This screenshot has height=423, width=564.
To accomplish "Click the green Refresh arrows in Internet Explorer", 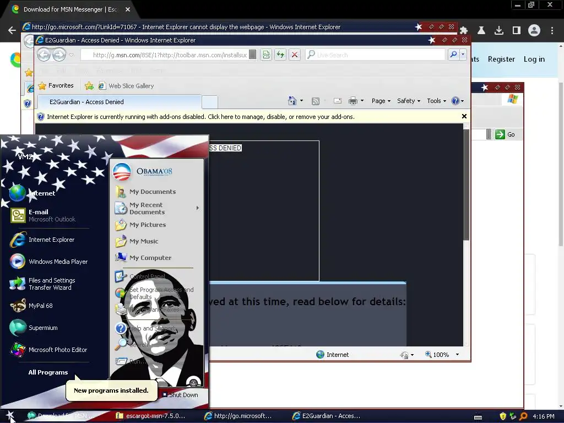I will (x=280, y=55).
